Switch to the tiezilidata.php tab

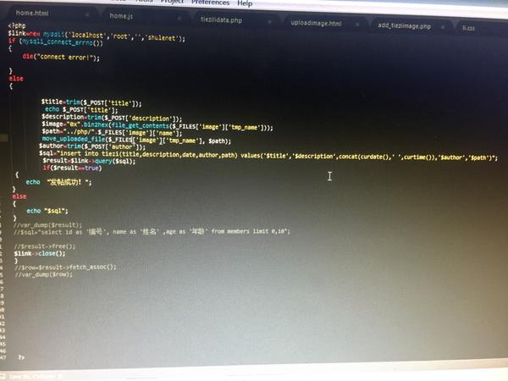[x=221, y=19]
